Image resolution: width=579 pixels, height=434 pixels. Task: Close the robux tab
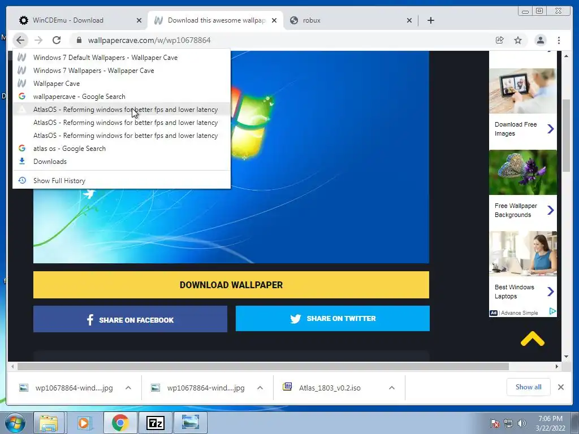[409, 20]
